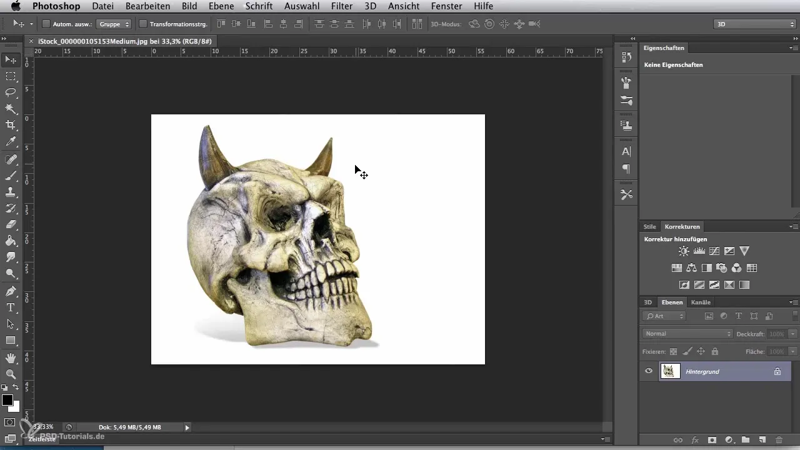The image size is (800, 450).
Task: Select the Hintergrund layer thumbnail
Action: pos(671,371)
